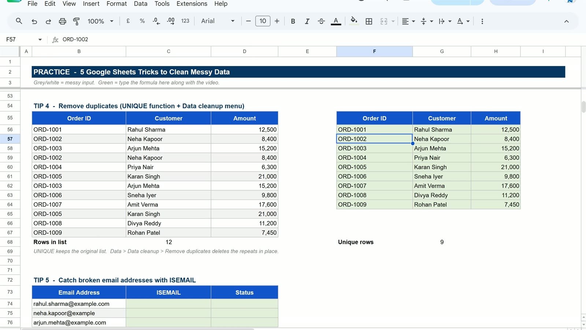Screen dimensions: 586x330
Task: Select column F header
Action: coord(374,51)
